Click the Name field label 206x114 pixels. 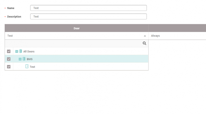click(11, 8)
